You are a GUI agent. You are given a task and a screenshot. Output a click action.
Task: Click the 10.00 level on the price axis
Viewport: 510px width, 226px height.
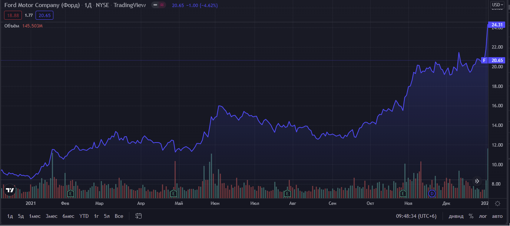tap(497, 165)
